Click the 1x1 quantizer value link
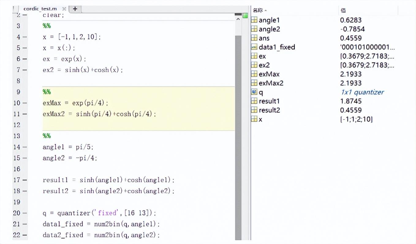Viewport: 416px width, 244px height. pyautogui.click(x=362, y=92)
